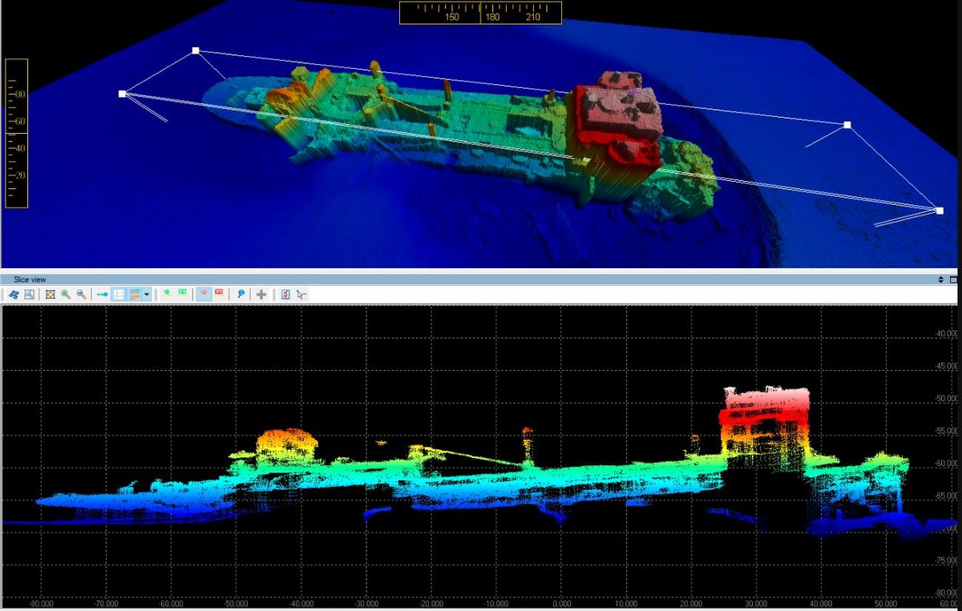The height and width of the screenshot is (611, 962).
Task: Click the heading compass scale at top
Action: [x=480, y=13]
